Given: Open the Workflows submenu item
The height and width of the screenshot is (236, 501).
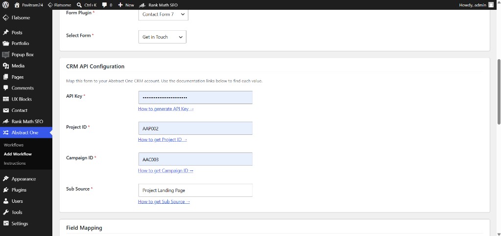Looking at the screenshot, I should (14, 145).
